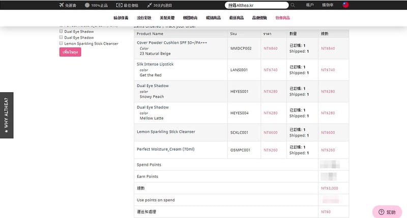The width and height of the screenshot is (407, 218).
Task: Click the Spend Points row label
Action: [149, 165]
